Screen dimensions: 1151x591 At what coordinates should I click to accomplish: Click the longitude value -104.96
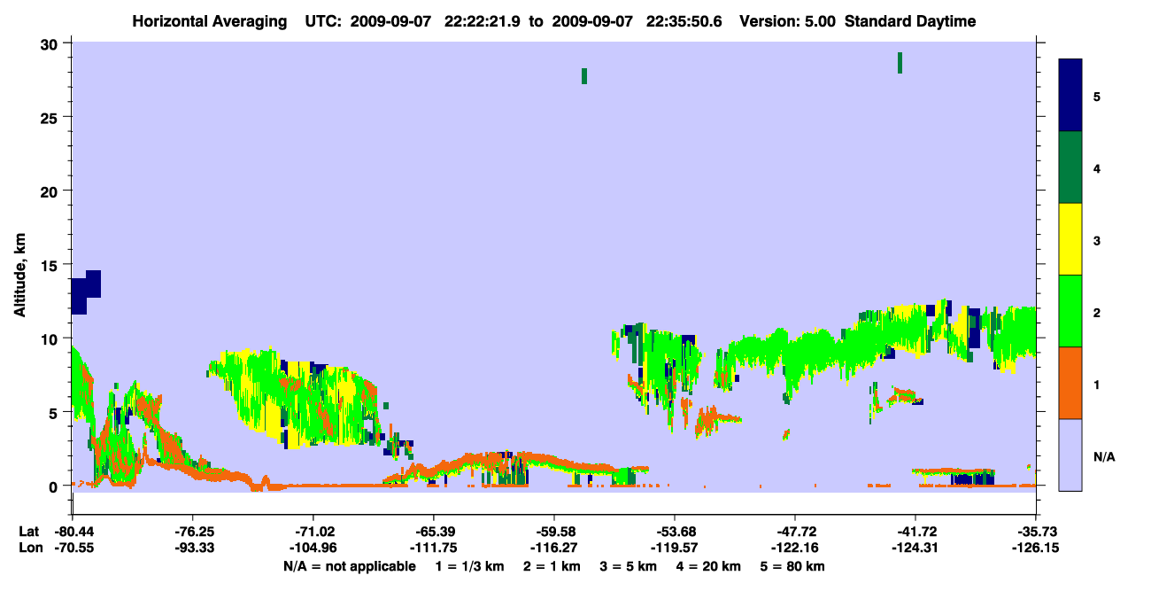(x=313, y=548)
